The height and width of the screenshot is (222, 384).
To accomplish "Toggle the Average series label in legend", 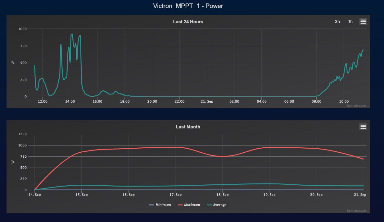I will click(220, 205).
